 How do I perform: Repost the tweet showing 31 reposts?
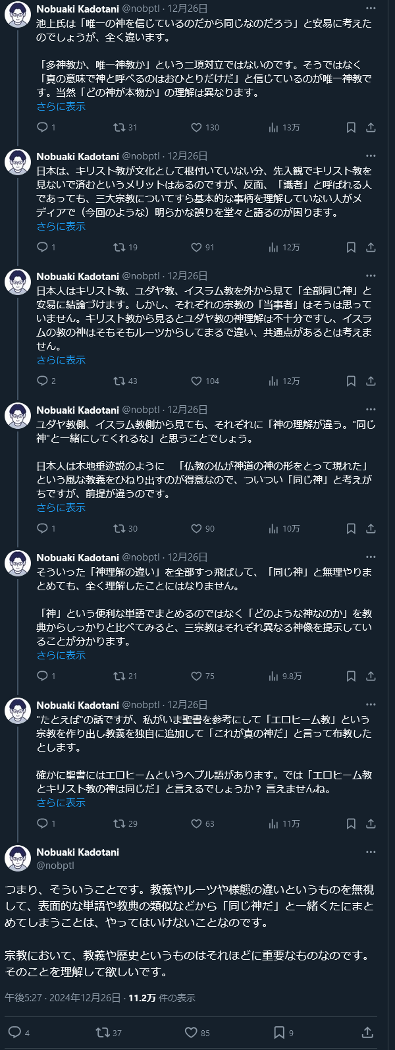[119, 127]
